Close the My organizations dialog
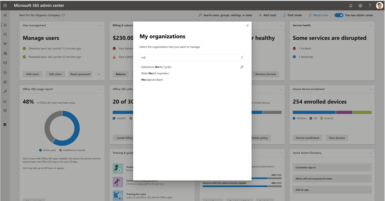The height and width of the screenshot is (201, 385). click(248, 26)
